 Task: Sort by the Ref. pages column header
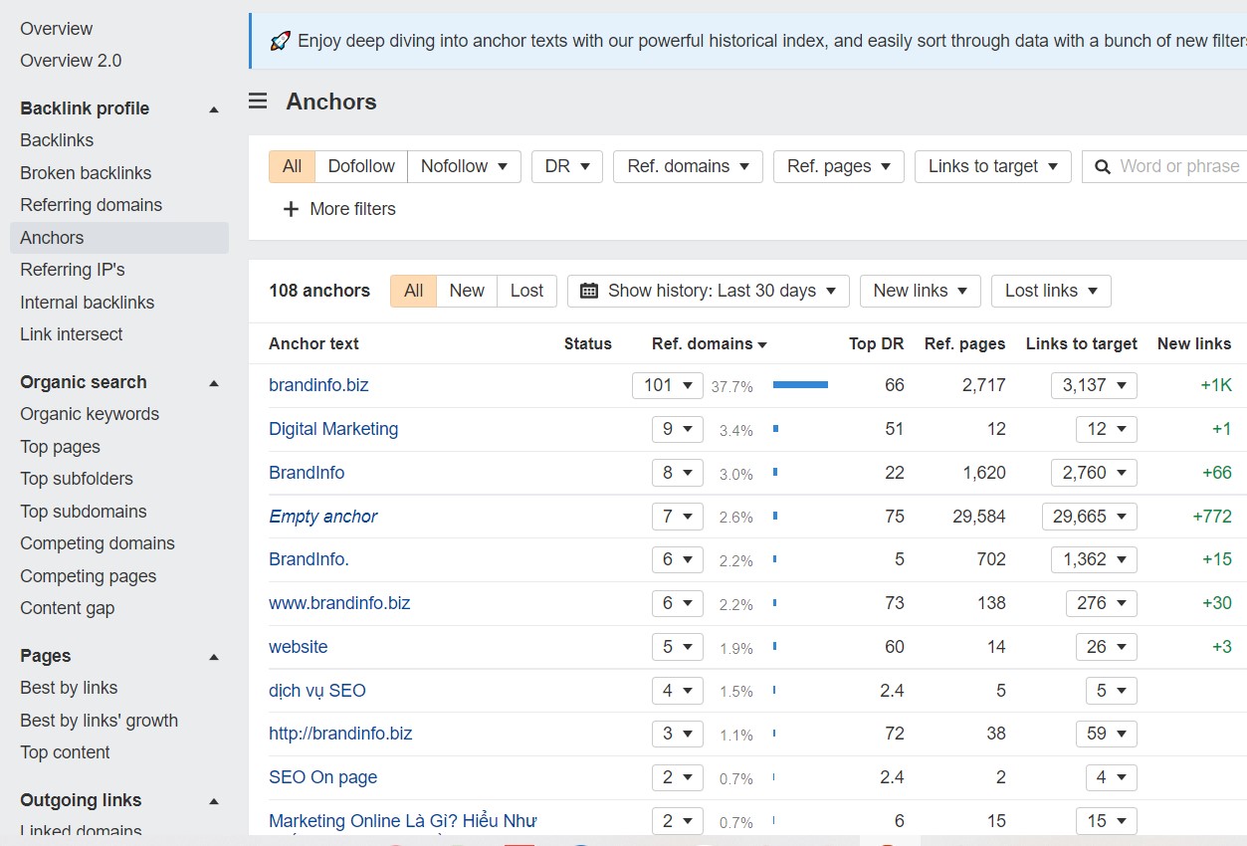(965, 343)
